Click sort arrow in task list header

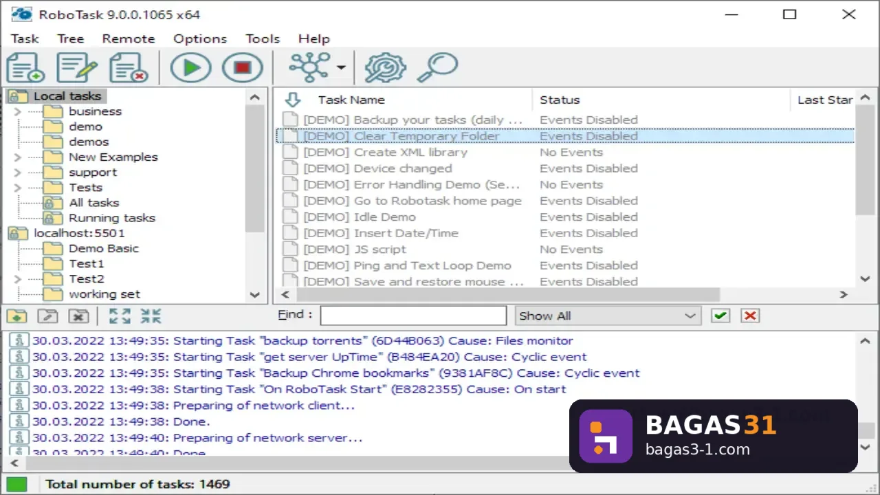pyautogui.click(x=293, y=100)
